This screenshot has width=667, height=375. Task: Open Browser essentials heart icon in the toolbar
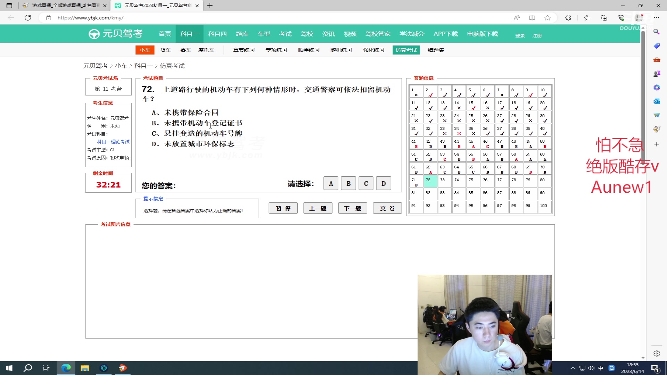[620, 18]
